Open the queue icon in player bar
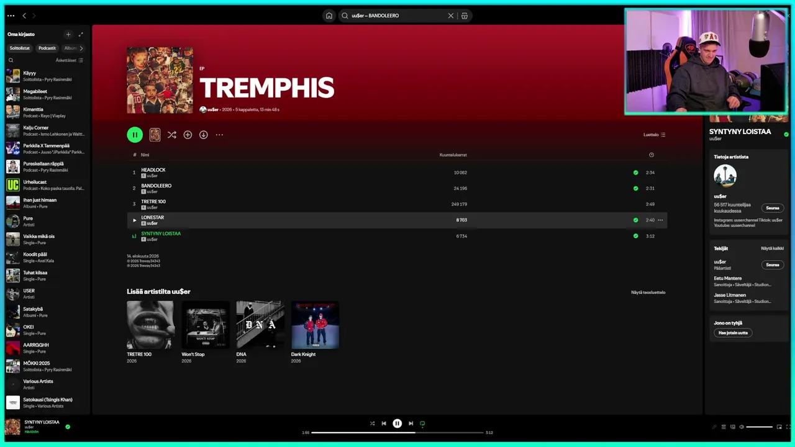The width and height of the screenshot is (795, 447). [x=724, y=427]
